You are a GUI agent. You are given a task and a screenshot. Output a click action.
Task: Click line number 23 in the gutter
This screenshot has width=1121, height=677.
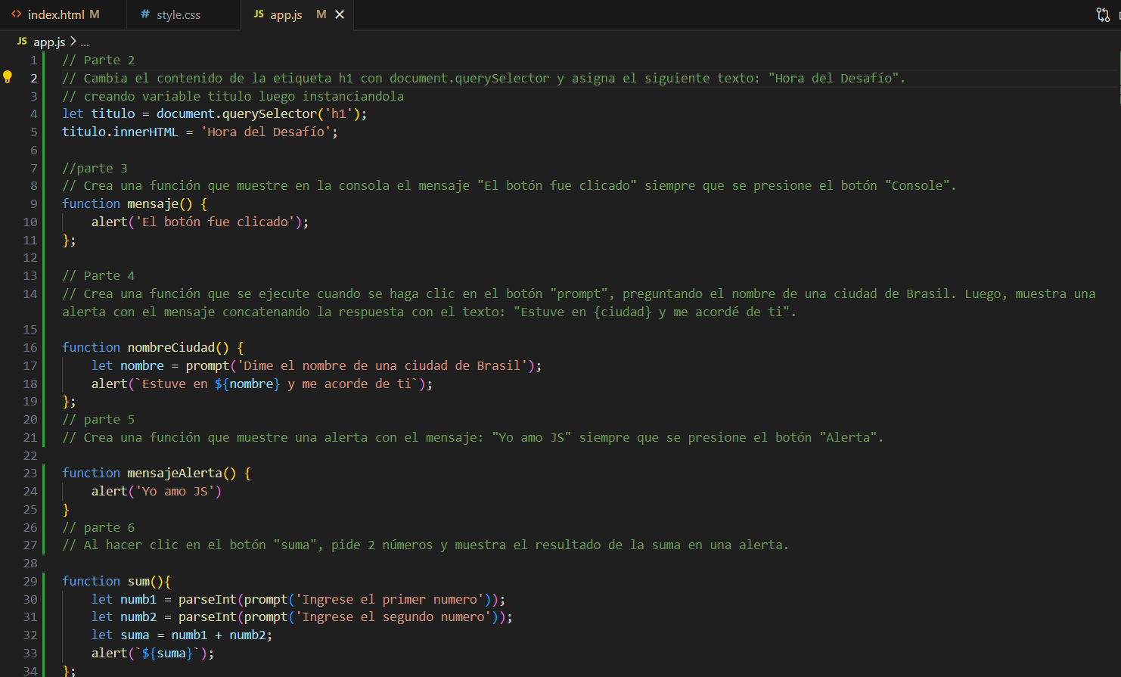point(30,473)
